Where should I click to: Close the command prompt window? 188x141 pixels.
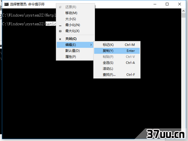pyautogui.click(x=179, y=4)
